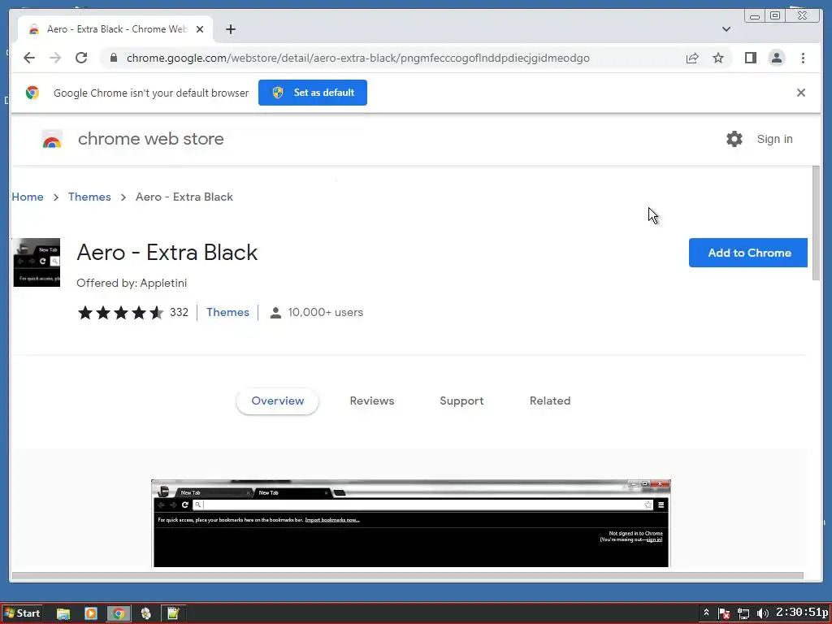832x624 pixels.
Task: Show the Related tab
Action: [x=550, y=401]
